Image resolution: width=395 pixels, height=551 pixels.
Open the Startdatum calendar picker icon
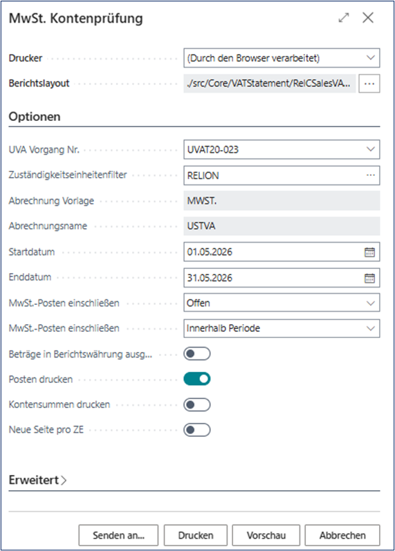(369, 252)
